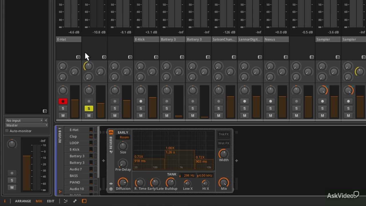Mute the Nexus channel

(x=270, y=116)
